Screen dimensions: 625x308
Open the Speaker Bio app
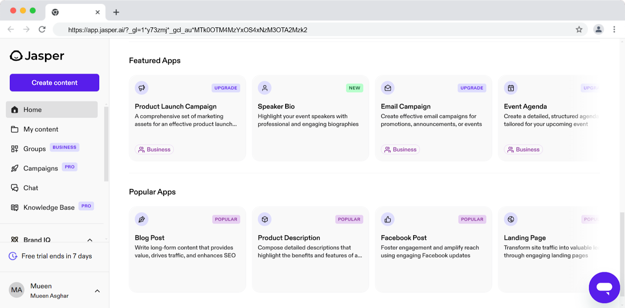(x=311, y=118)
